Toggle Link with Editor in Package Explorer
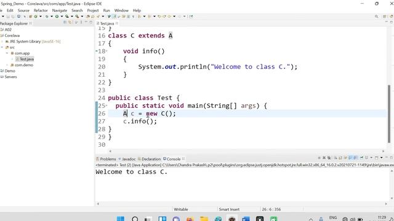This screenshot has width=394, height=221. [x=70, y=23]
